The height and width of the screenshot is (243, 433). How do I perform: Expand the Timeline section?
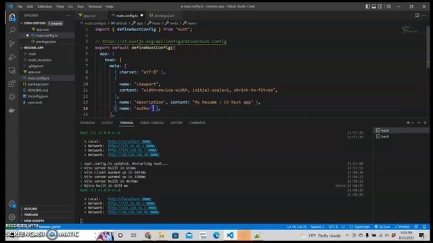coord(31,215)
